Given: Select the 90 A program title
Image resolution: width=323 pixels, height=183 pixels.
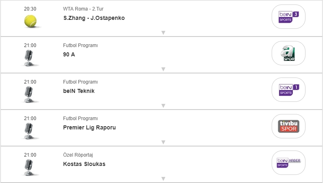Looking at the screenshot, I should (69, 55).
